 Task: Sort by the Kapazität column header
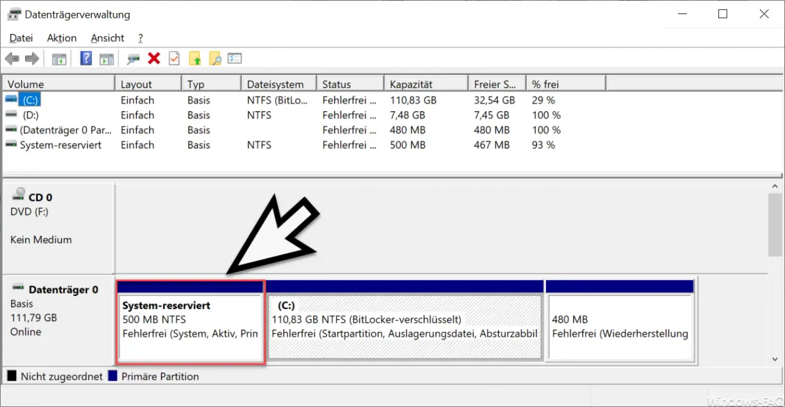(x=426, y=84)
